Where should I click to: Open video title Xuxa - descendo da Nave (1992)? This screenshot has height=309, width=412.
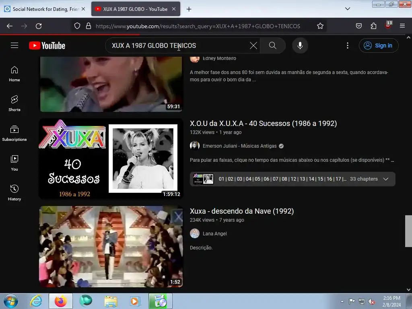(242, 211)
